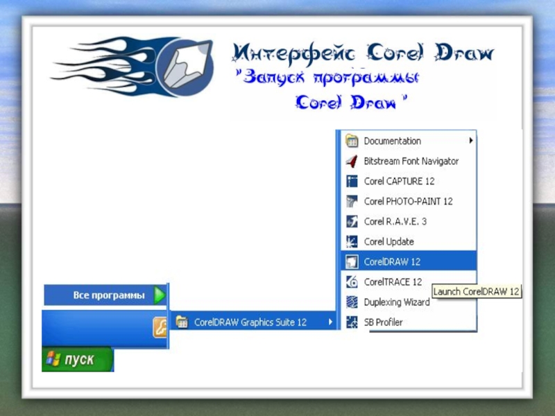Click the green arrow beside Все программы
The width and height of the screenshot is (555, 416).
pyautogui.click(x=160, y=295)
